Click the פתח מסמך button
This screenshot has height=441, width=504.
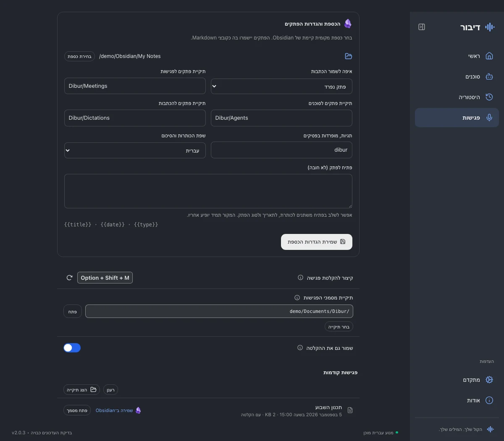click(x=77, y=410)
